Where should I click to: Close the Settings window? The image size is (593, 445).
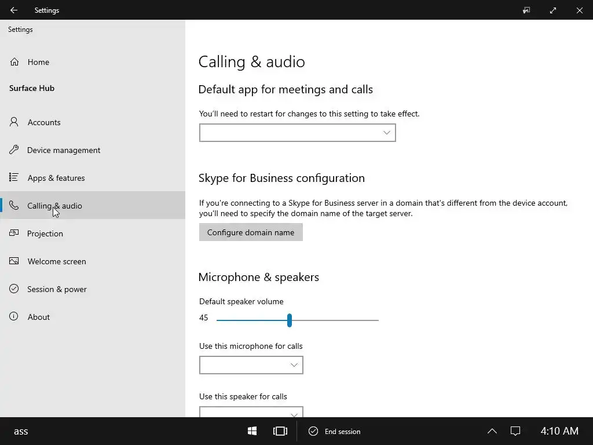[579, 10]
